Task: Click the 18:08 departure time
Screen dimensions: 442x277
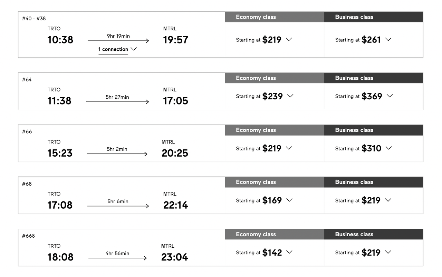Action: point(60,257)
